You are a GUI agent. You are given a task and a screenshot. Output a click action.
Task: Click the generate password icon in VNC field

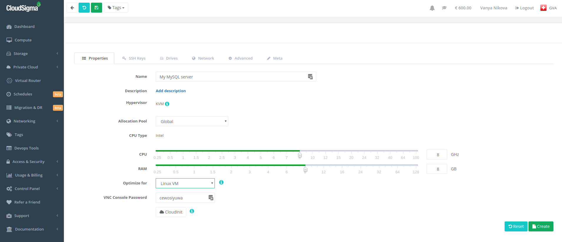(x=211, y=198)
